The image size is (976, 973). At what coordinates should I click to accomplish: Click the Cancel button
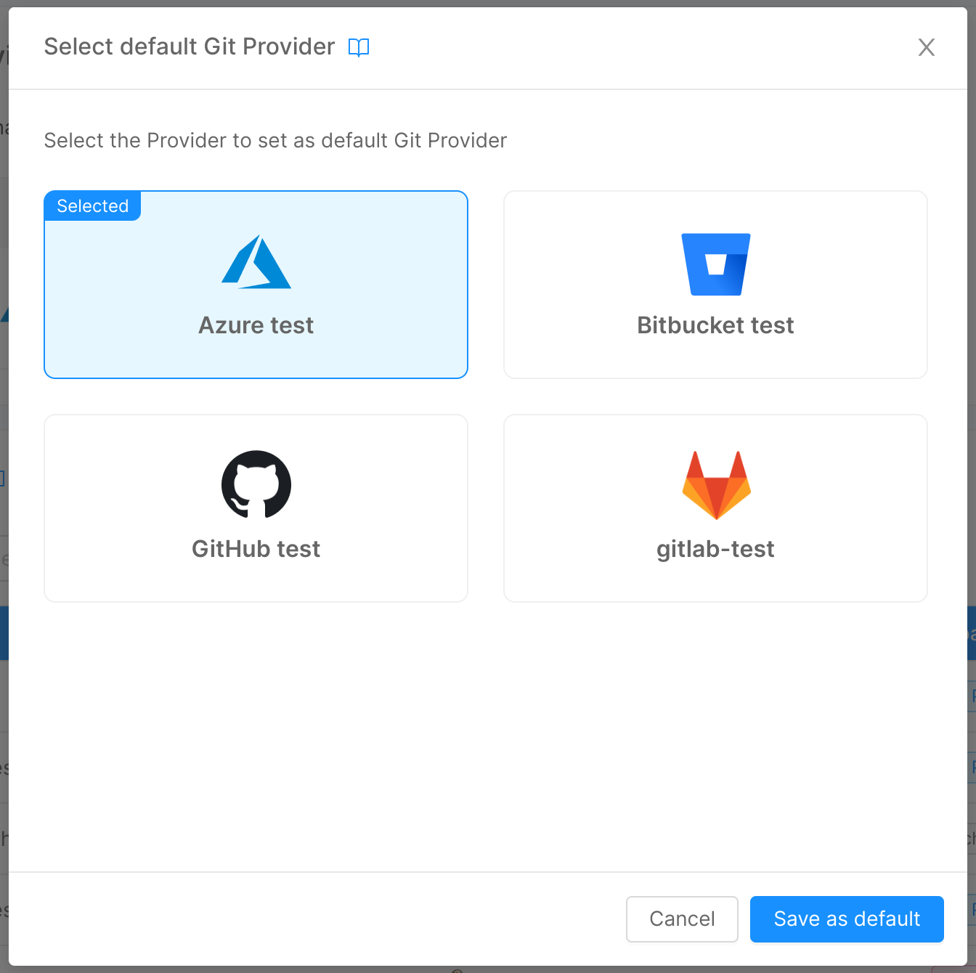click(681, 919)
